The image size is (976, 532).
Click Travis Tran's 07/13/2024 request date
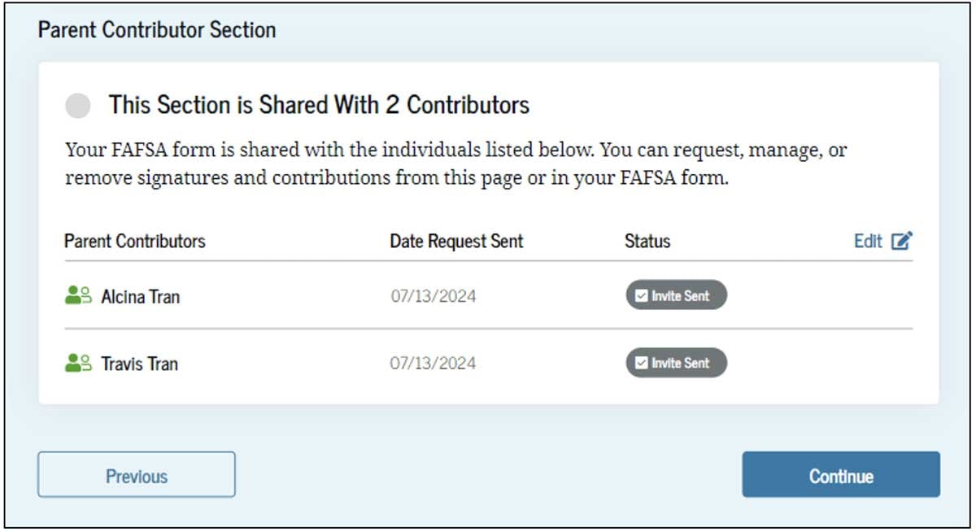coord(434,364)
